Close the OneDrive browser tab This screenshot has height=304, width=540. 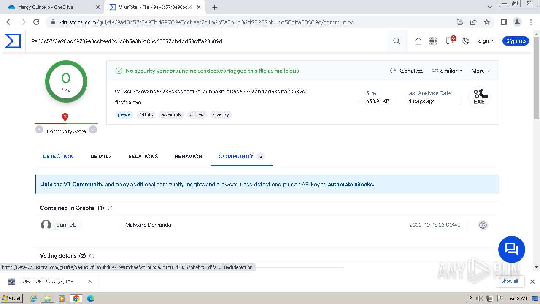(x=98, y=7)
